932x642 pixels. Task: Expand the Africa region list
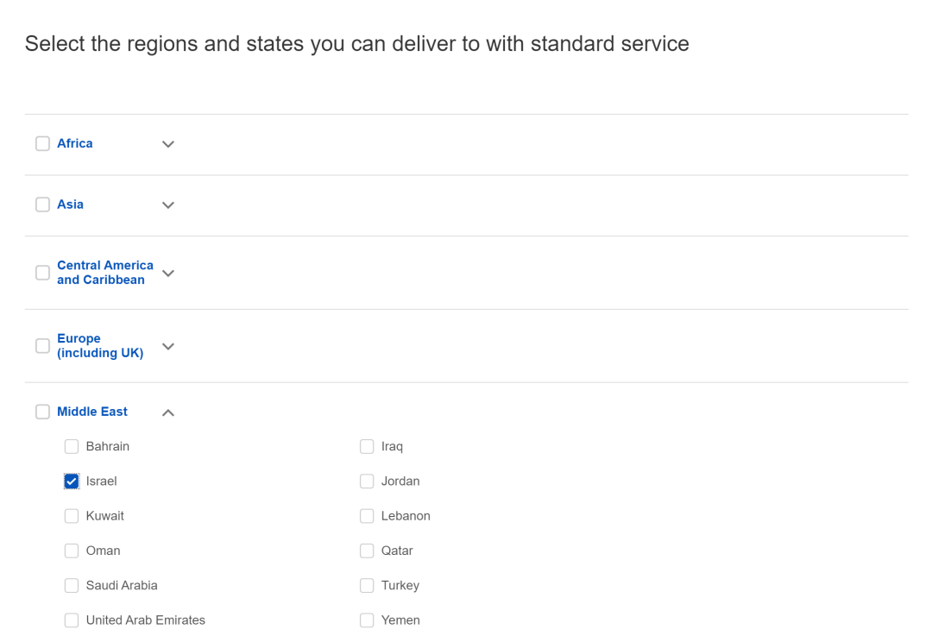pos(168,144)
